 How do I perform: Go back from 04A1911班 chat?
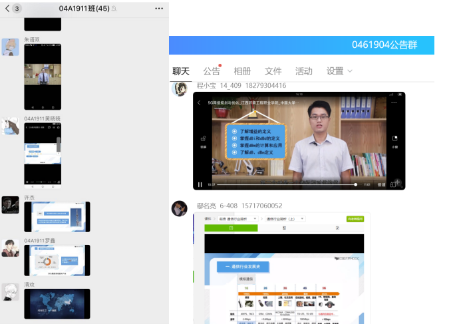7,9
